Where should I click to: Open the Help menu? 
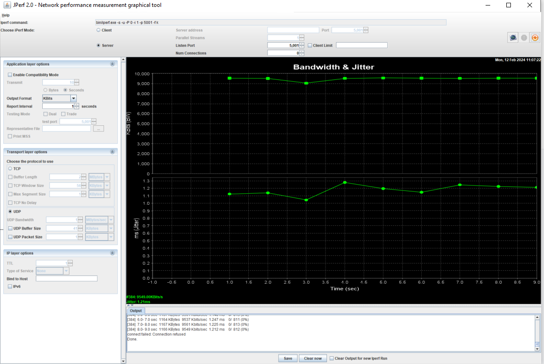[x=6, y=14]
